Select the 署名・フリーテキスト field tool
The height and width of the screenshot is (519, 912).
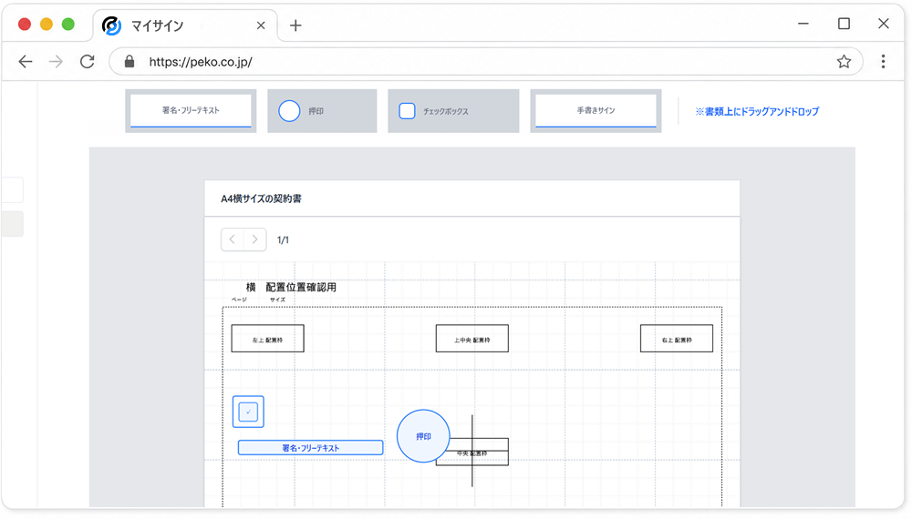point(191,111)
